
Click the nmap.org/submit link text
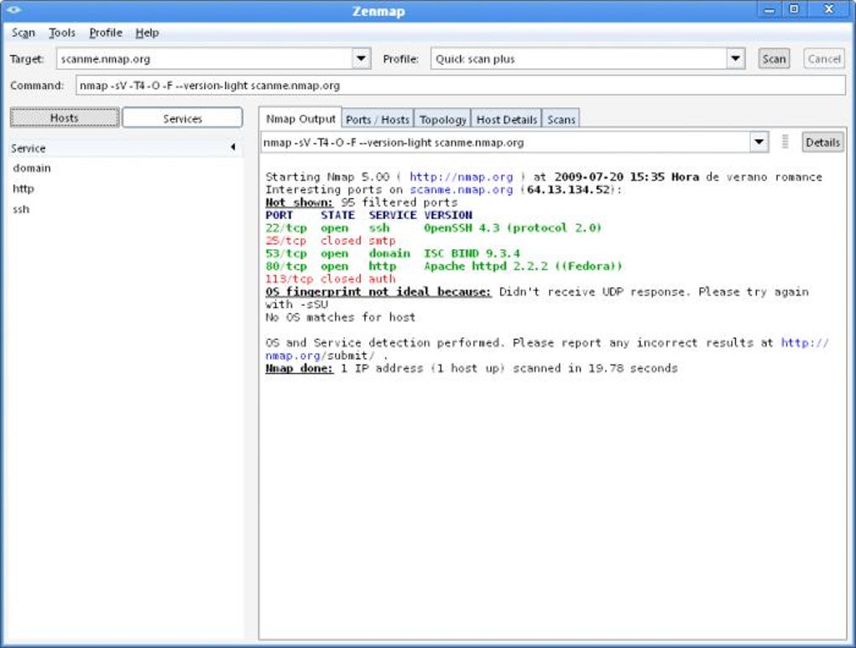(x=320, y=356)
